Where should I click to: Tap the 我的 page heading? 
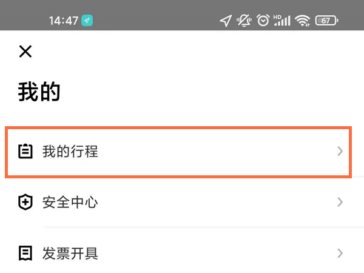click(x=39, y=93)
